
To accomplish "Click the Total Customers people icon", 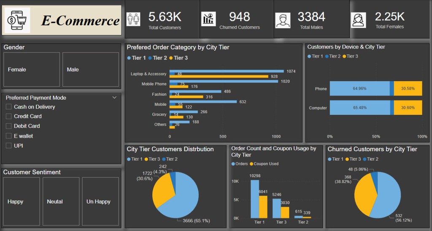I will (133, 19).
